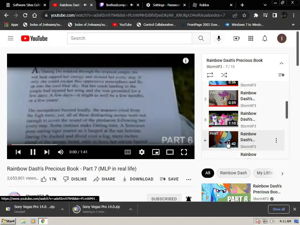The image size is (300, 225).
Task: Click the search magnifier button
Action: tap(201, 38)
